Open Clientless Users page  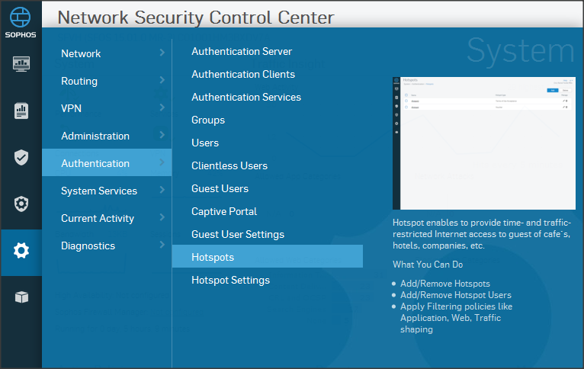(x=229, y=165)
